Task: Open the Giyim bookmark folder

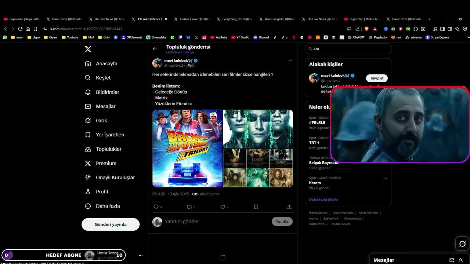Action: 50,37
